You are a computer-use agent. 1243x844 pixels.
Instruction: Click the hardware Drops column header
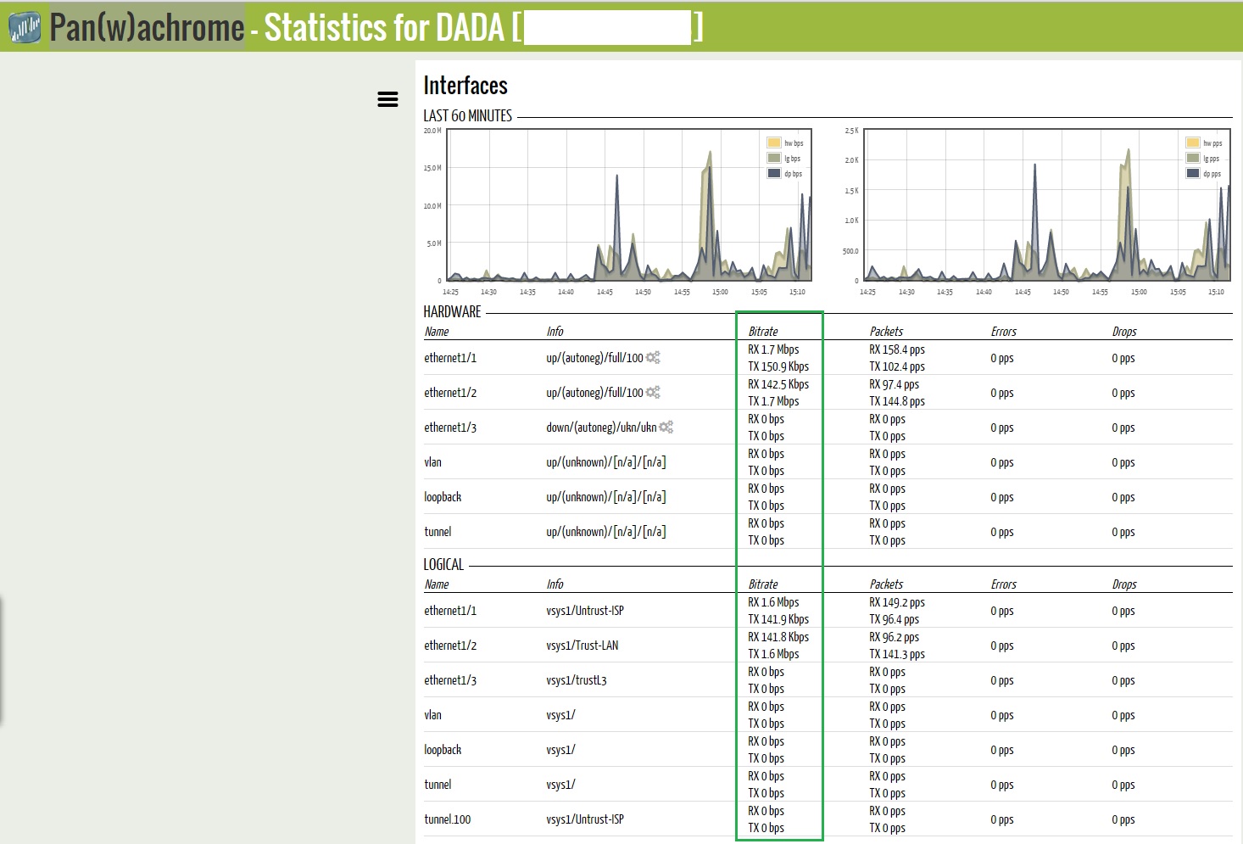pos(1124,332)
